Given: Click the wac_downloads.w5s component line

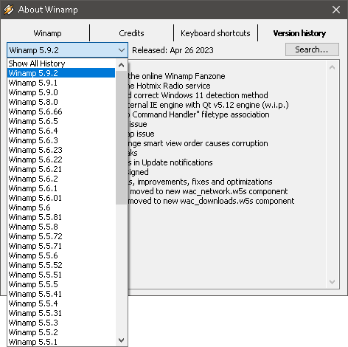Looking at the screenshot, I should [212, 201].
